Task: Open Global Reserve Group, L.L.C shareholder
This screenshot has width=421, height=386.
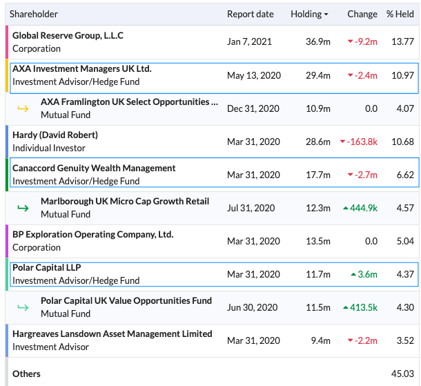Action: (68, 35)
